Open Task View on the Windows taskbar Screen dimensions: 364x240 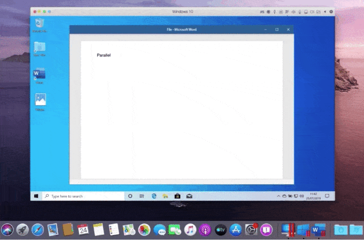pyautogui.click(x=142, y=196)
